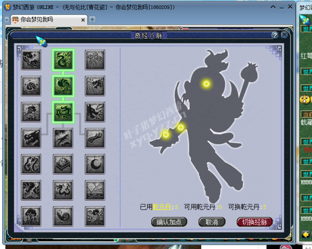Choose the flame-cloud skill in the sixth-row left slot
Screen dimensions: 312x249
pyautogui.click(x=31, y=190)
